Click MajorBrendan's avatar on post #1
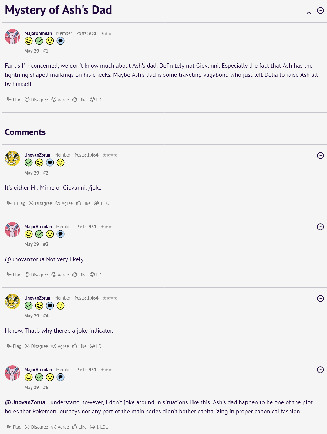327x434 pixels. [x=12, y=37]
